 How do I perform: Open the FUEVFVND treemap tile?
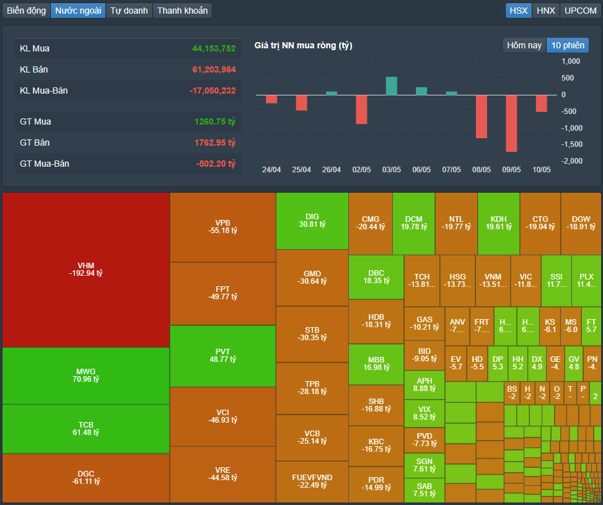click(x=312, y=481)
